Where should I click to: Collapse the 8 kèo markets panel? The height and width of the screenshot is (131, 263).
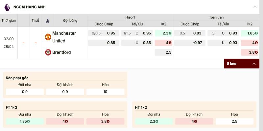[x=253, y=64]
